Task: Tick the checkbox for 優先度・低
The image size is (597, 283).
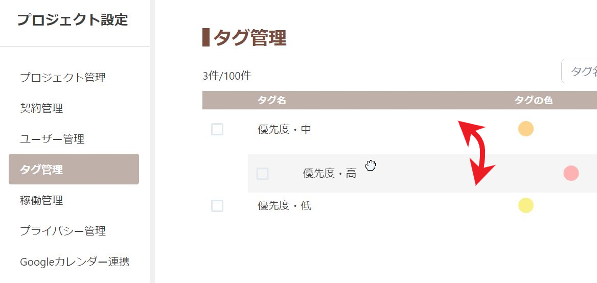Action: click(217, 206)
